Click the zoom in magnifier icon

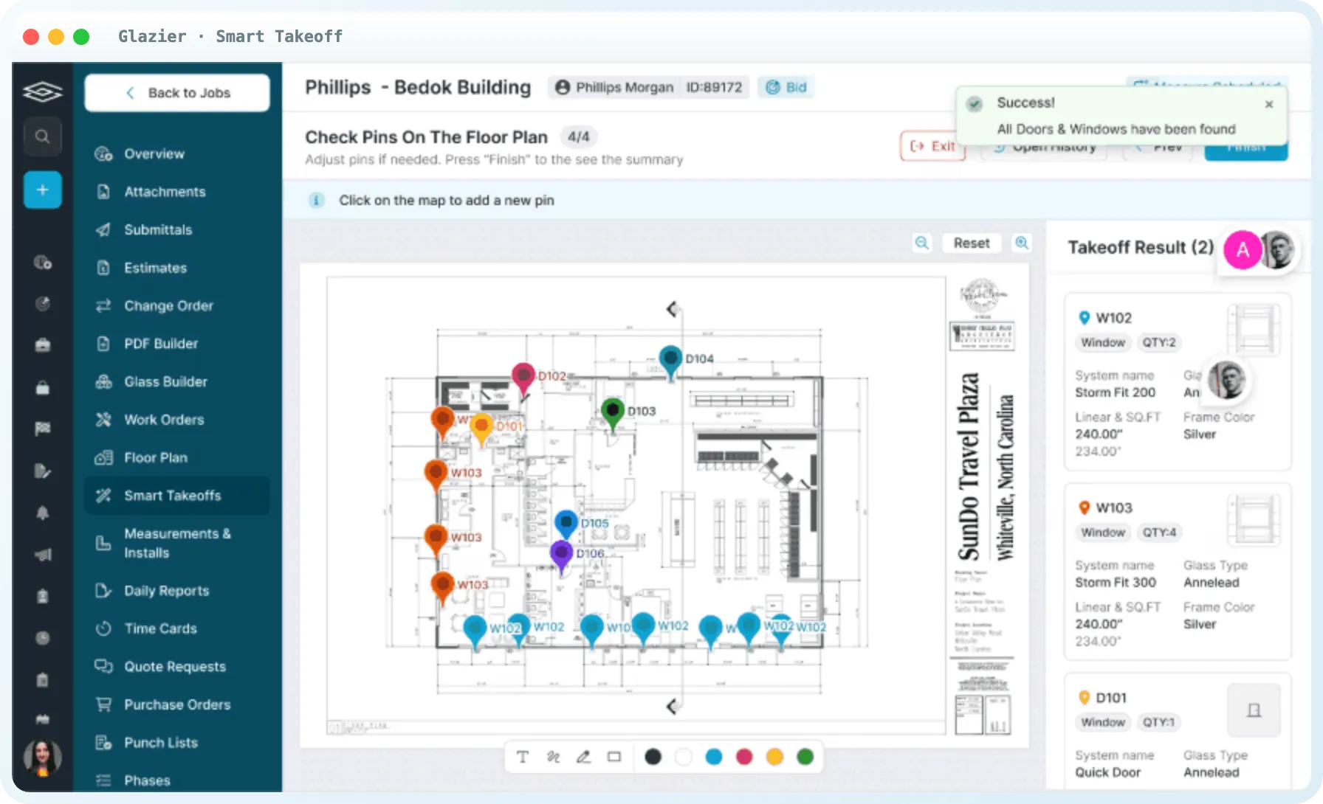click(x=1022, y=243)
